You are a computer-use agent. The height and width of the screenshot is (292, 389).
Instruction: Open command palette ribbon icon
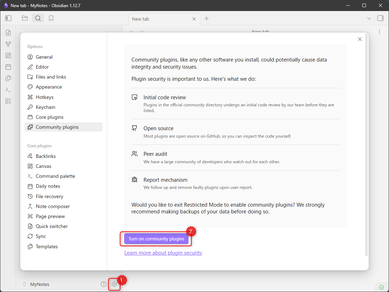pos(8,90)
